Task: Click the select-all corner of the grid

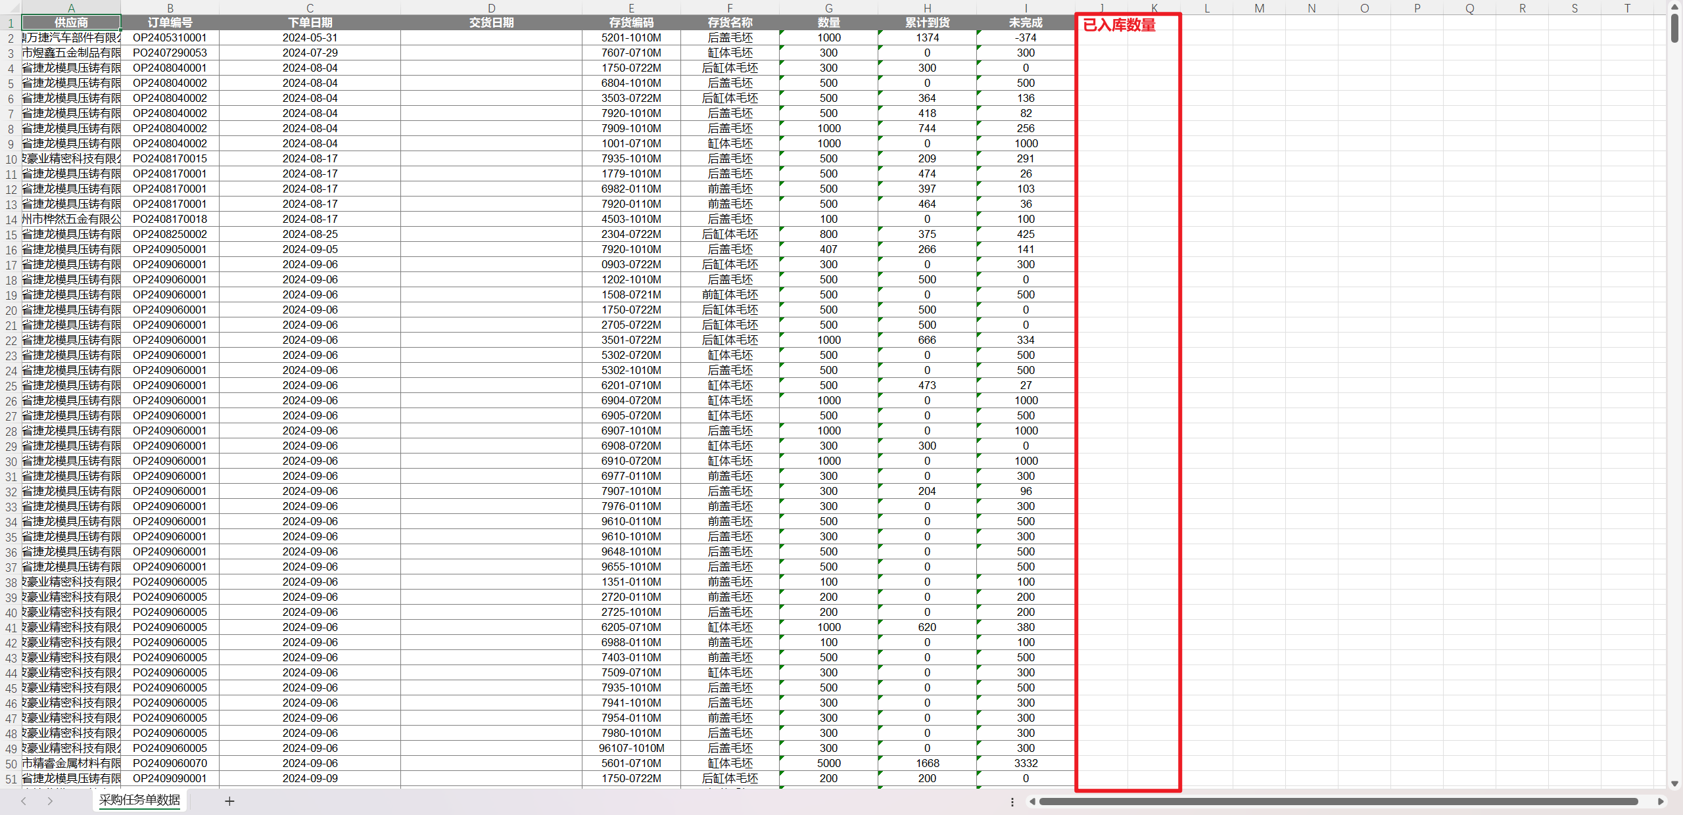Action: pyautogui.click(x=11, y=7)
